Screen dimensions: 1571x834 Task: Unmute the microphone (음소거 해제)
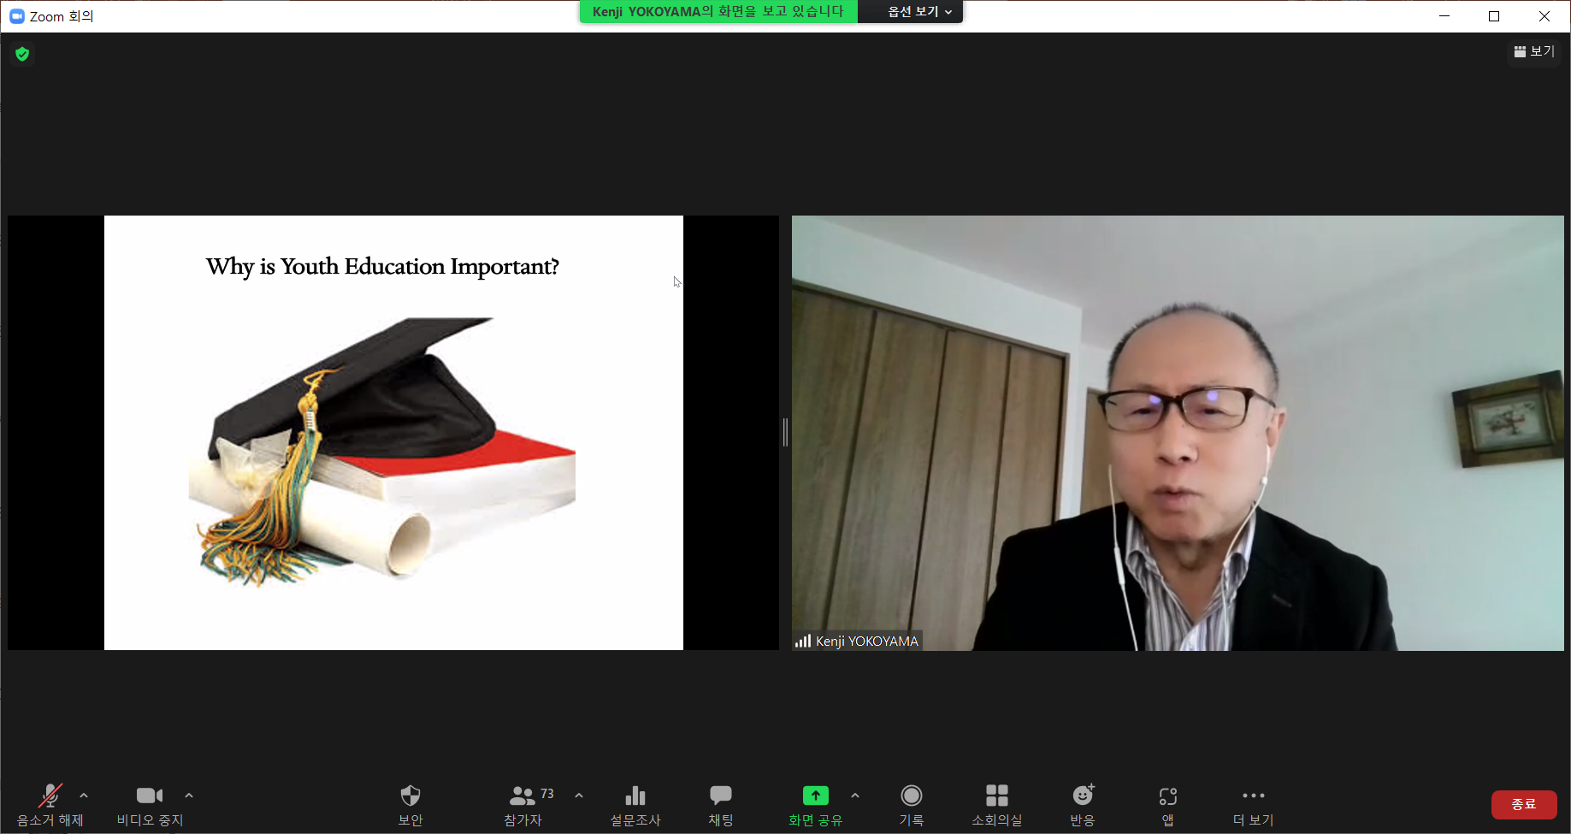pos(50,805)
